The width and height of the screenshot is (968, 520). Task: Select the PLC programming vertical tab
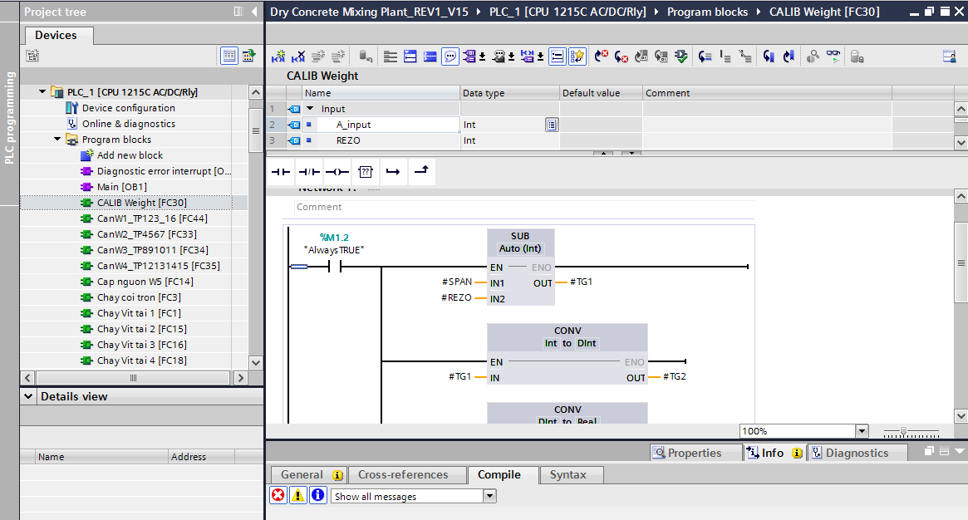point(9,117)
